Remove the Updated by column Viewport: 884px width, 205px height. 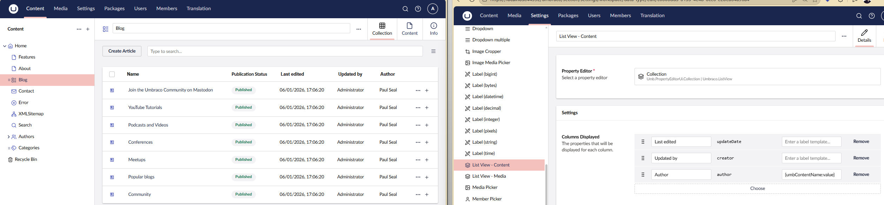coord(861,158)
